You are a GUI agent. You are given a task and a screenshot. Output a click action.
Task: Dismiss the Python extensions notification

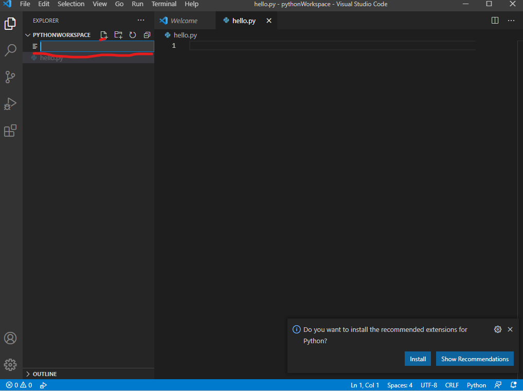tap(510, 329)
